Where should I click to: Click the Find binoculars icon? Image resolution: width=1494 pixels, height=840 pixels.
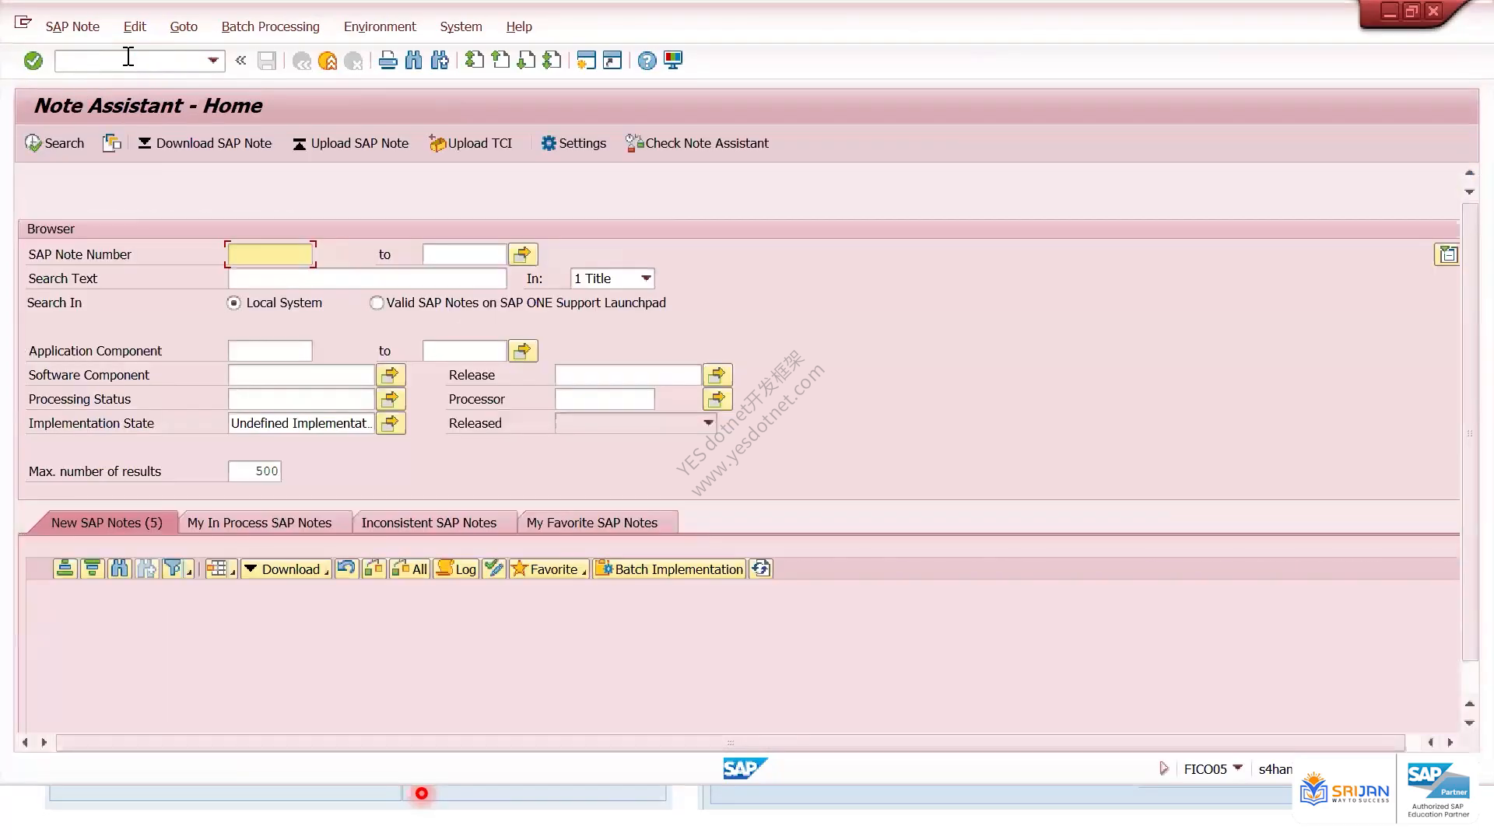pos(414,61)
